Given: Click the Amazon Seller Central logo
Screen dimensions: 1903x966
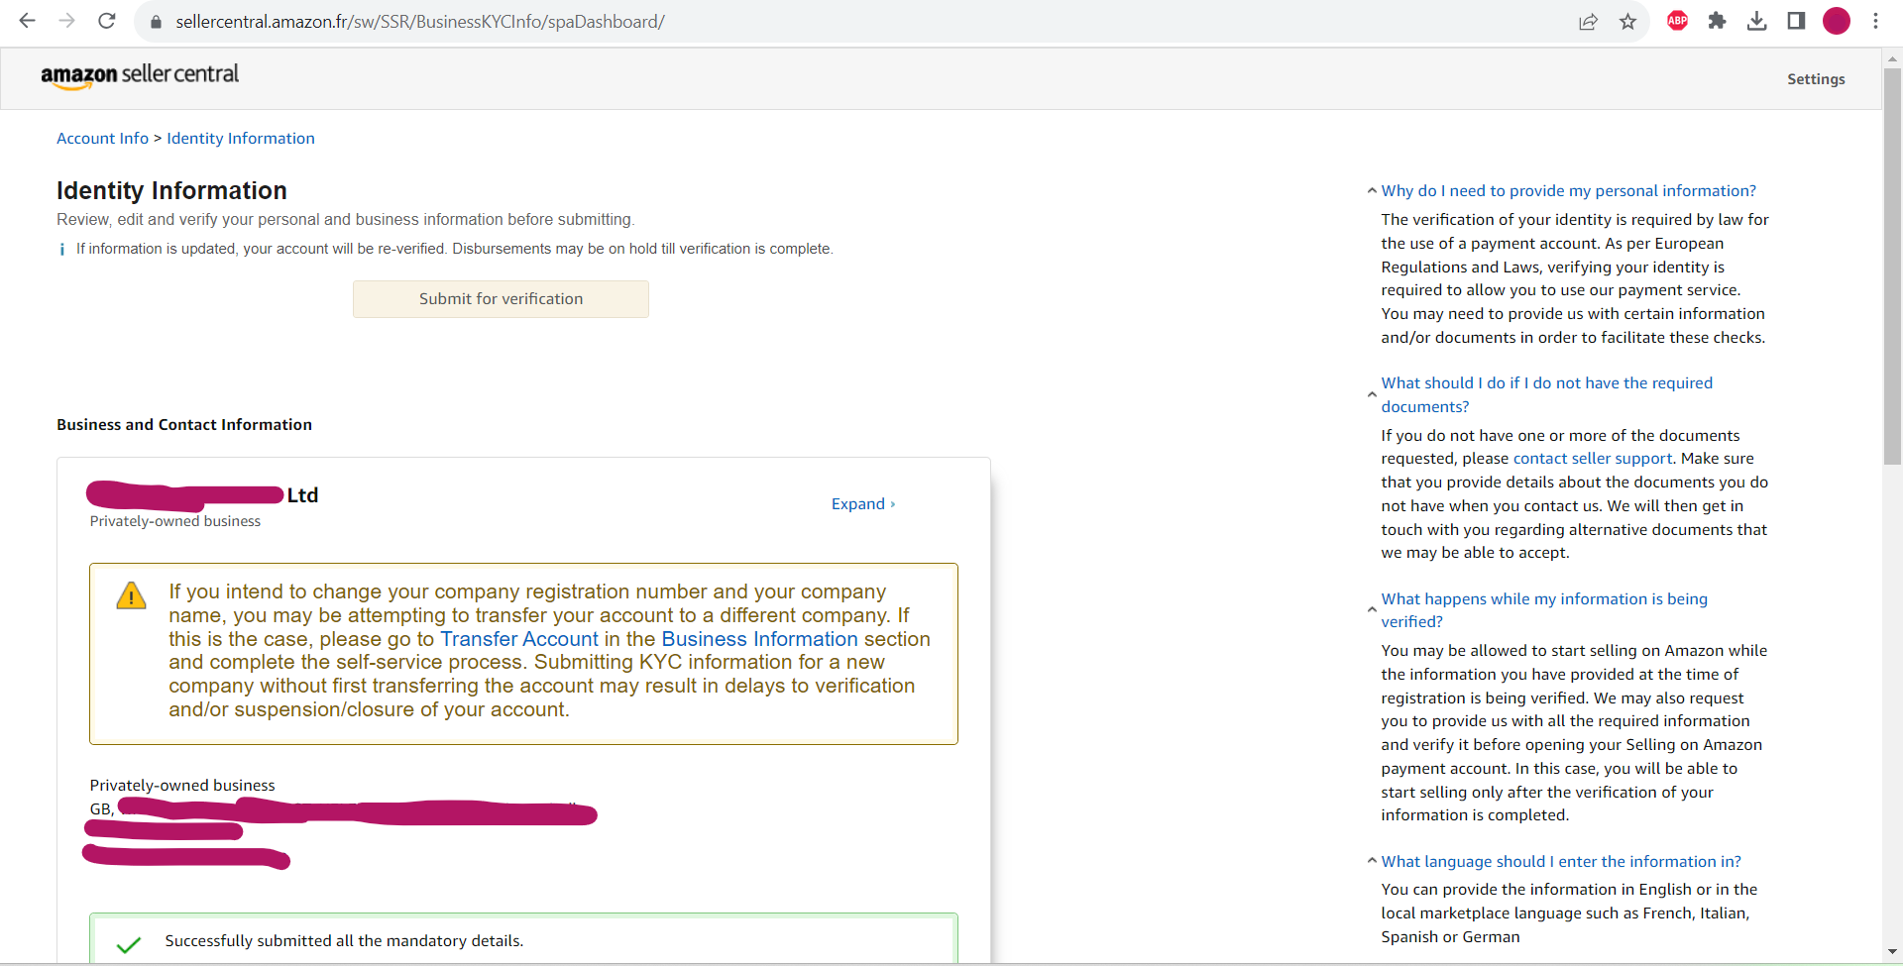Looking at the screenshot, I should coord(140,75).
